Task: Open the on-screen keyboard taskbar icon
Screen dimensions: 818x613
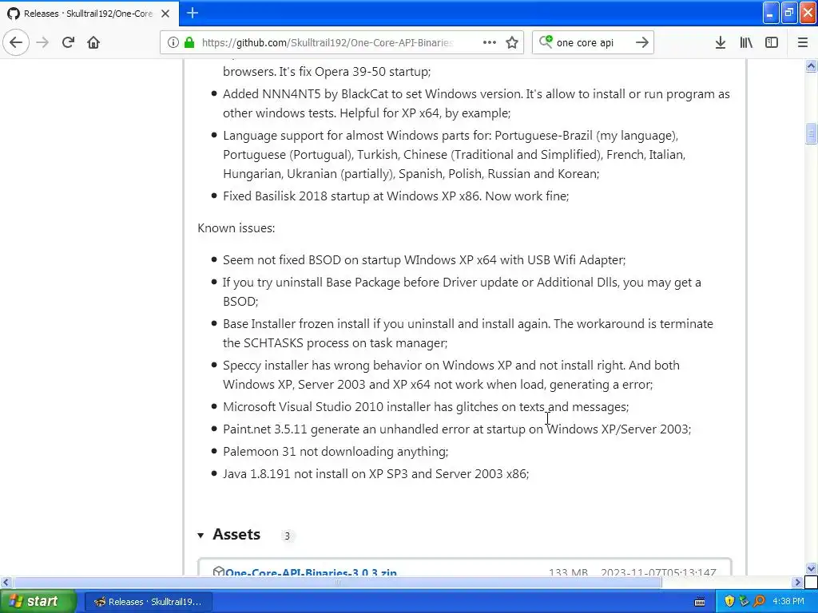Action: click(700, 602)
